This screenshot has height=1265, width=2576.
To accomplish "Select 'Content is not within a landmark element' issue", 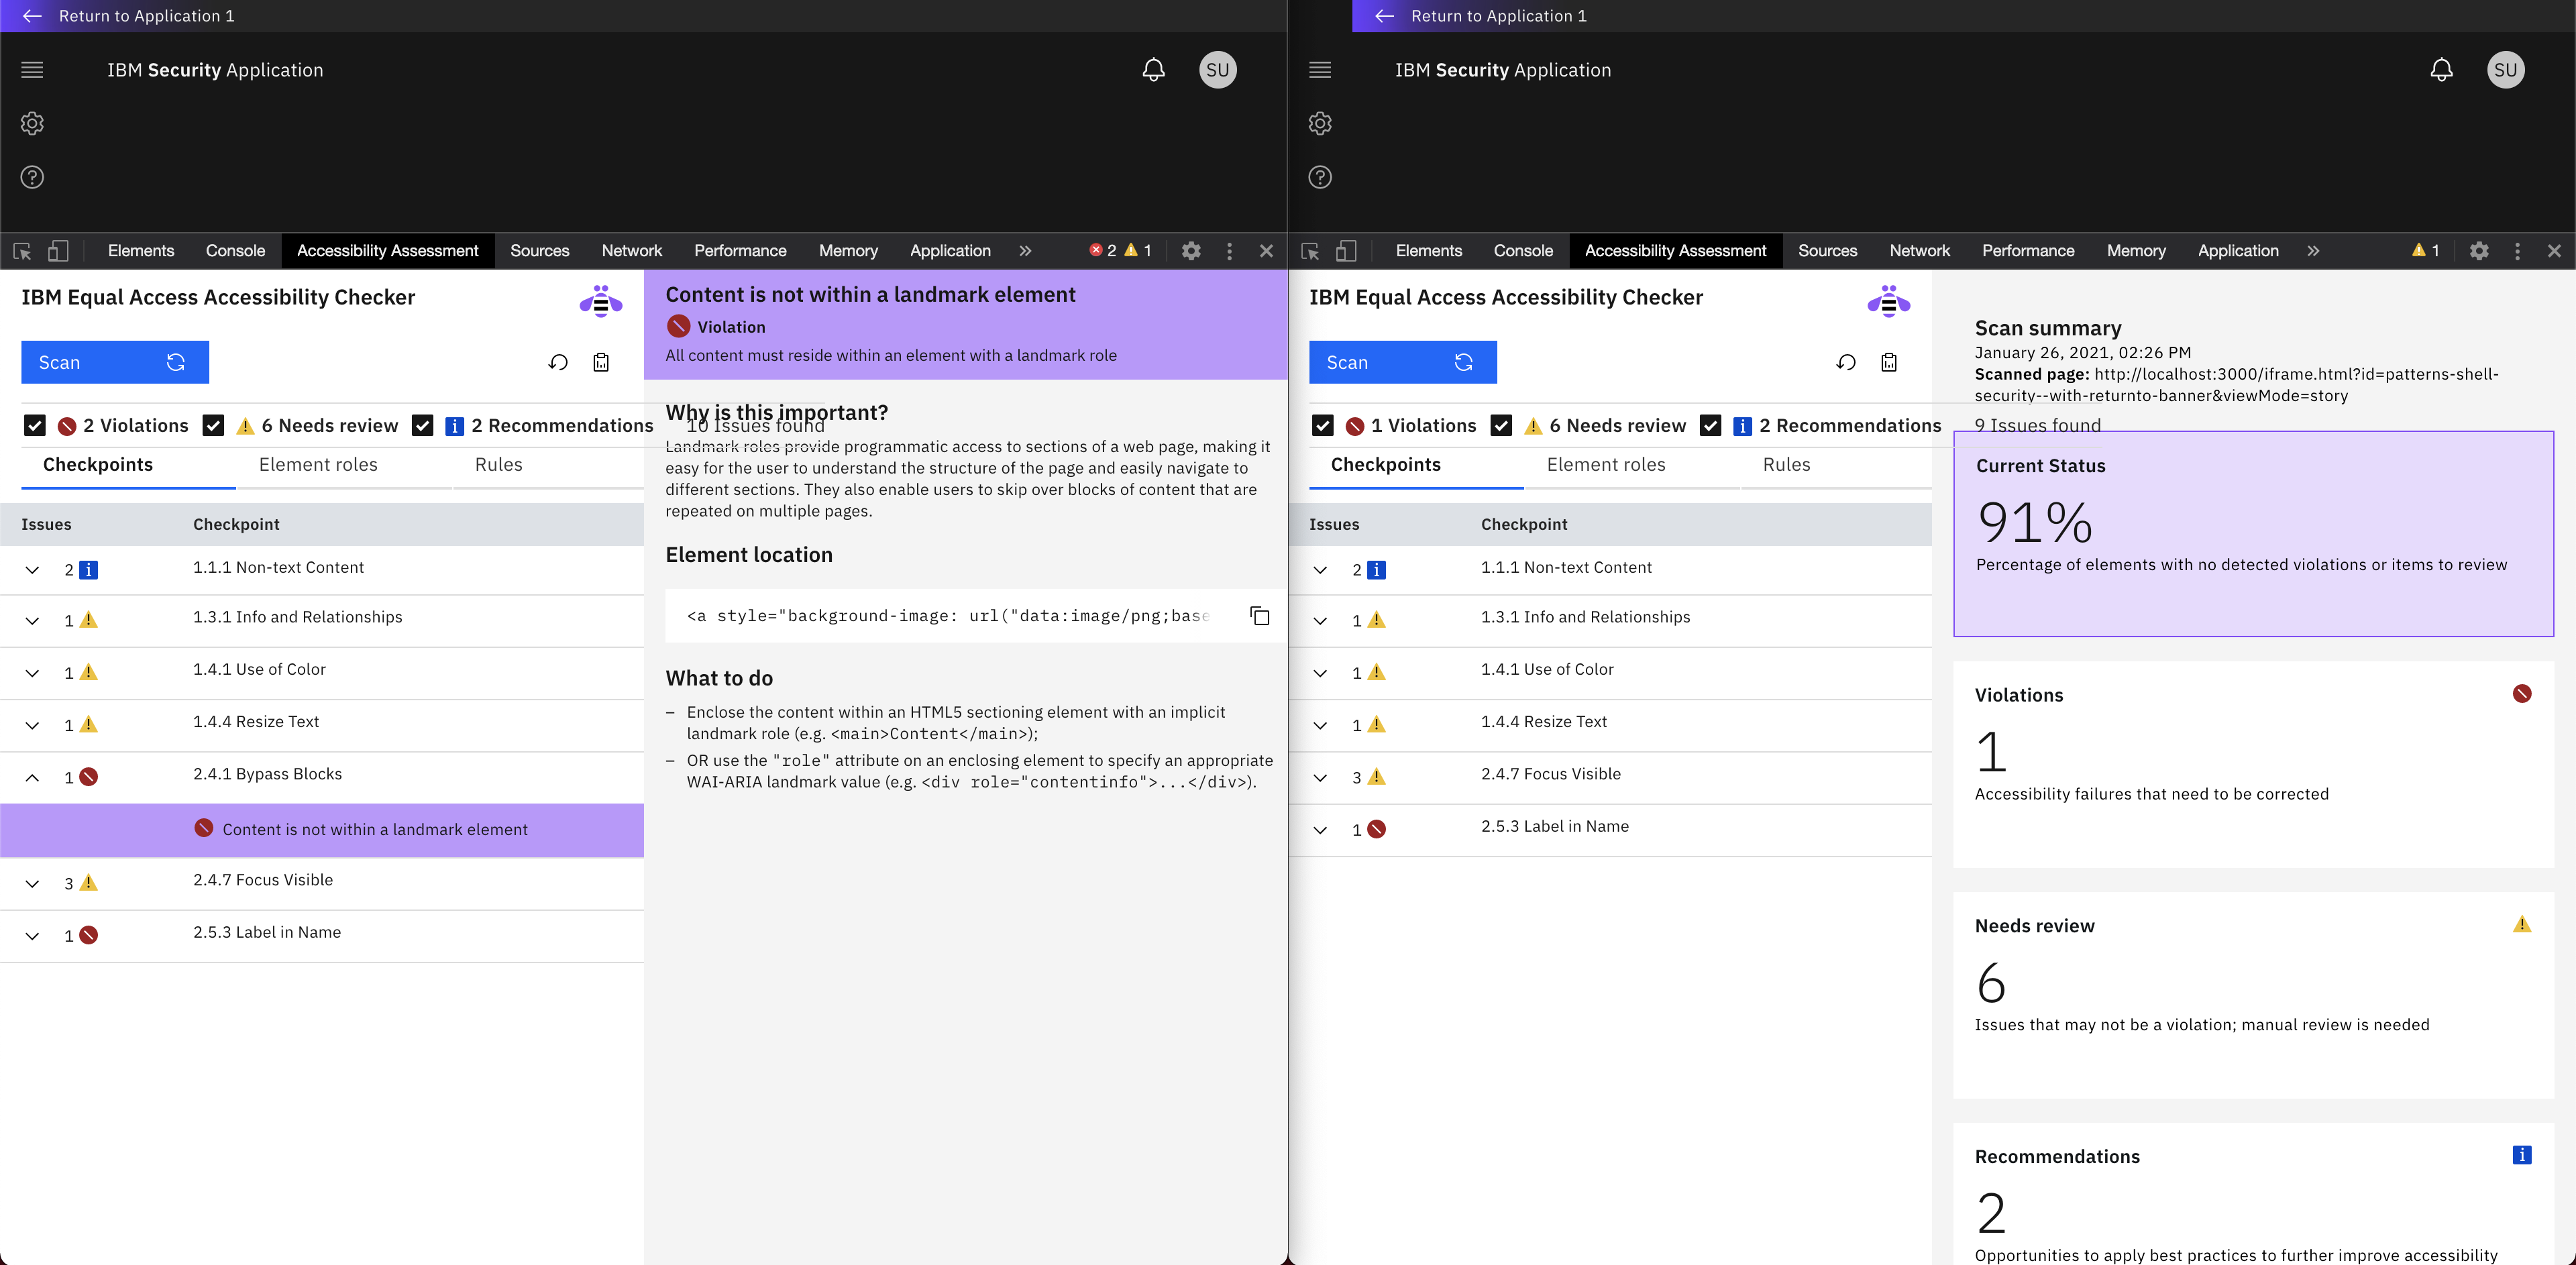I will [322, 830].
